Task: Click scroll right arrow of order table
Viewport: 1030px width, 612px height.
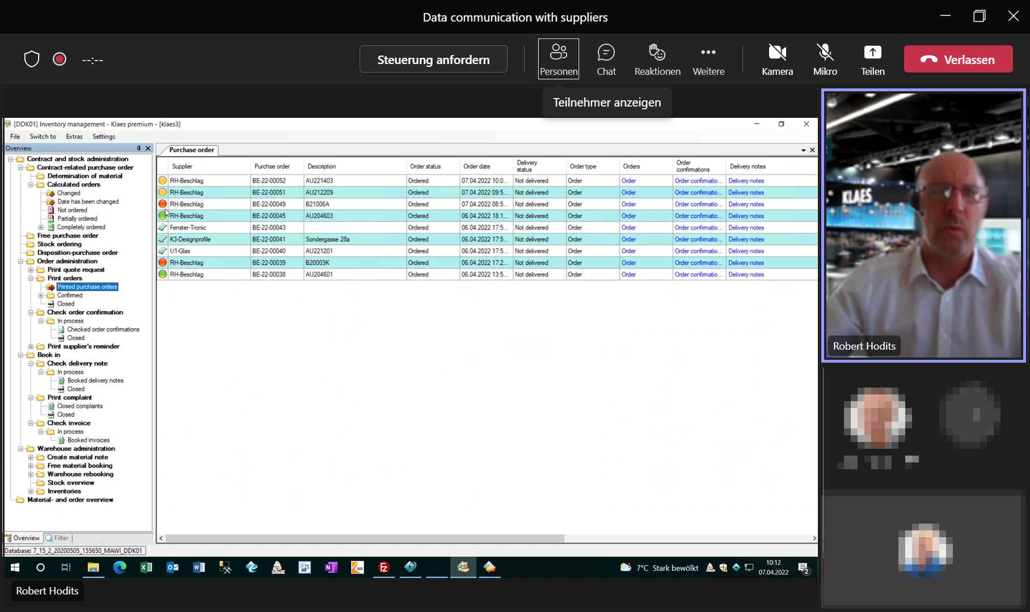Action: [814, 538]
